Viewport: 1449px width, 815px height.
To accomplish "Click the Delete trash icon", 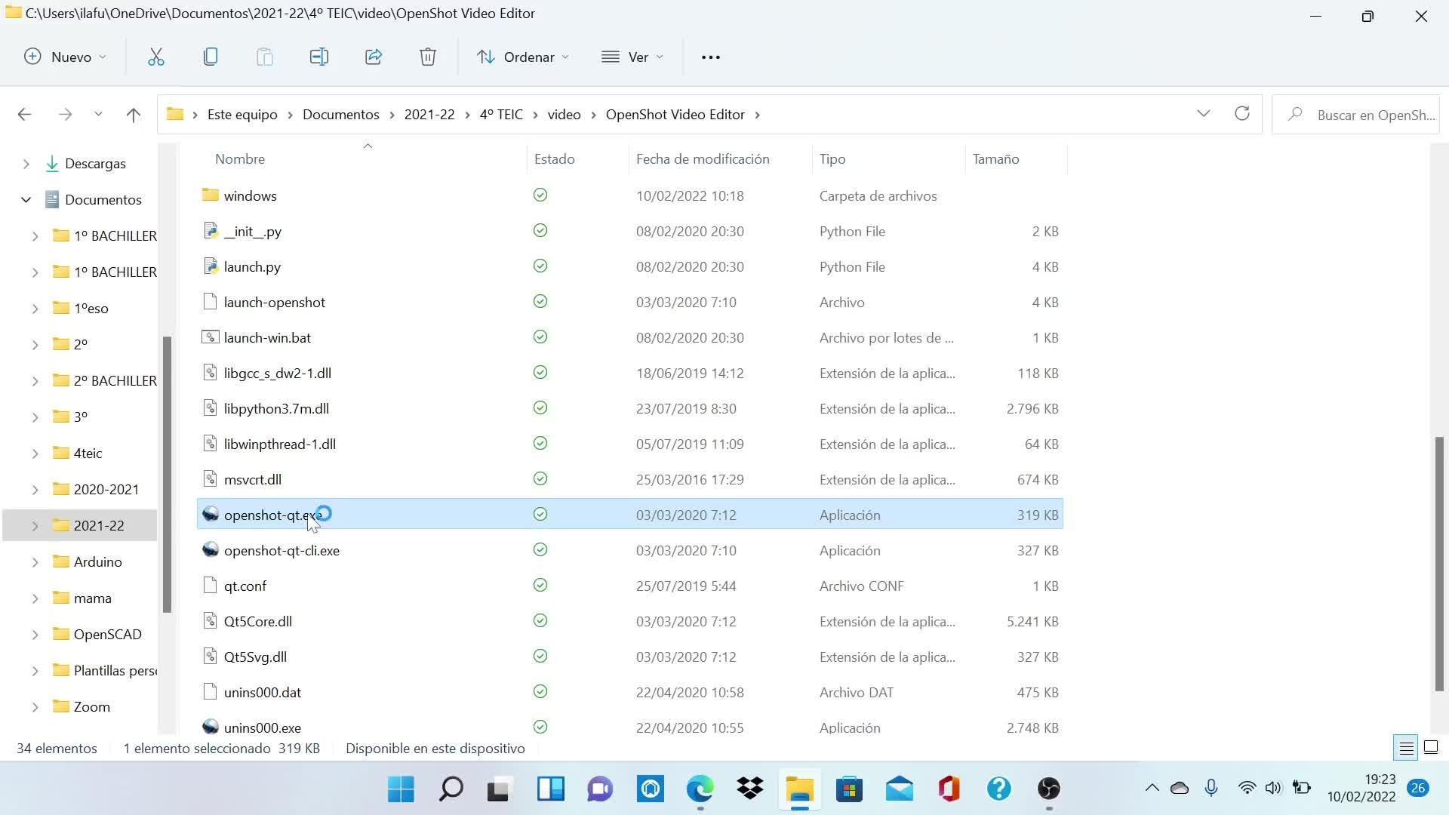I will [428, 57].
